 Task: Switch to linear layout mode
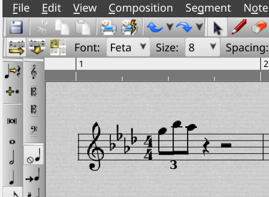pyautogui.click(x=16, y=47)
